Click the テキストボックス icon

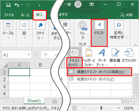tap(75, 53)
